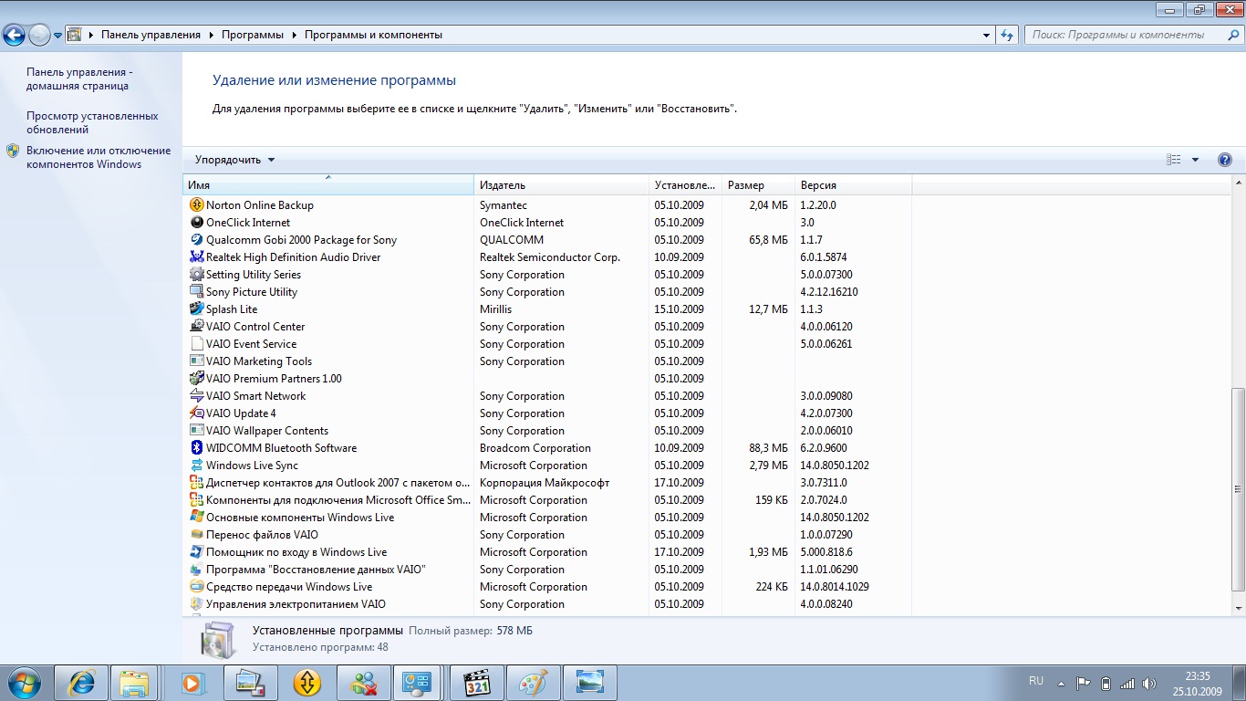Launch Media Player Classic from taskbar
This screenshot has width=1246, height=701.
click(478, 682)
